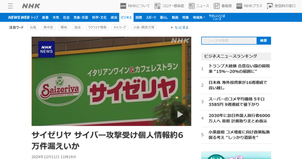Click the 大阪・関西万博 keyword tag
The width and height of the screenshot is (302, 159).
click(x=144, y=27)
